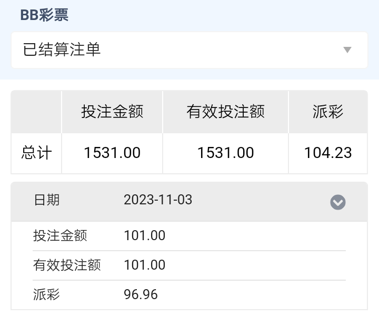
Task: Click the 投注金额 column header
Action: click(112, 112)
